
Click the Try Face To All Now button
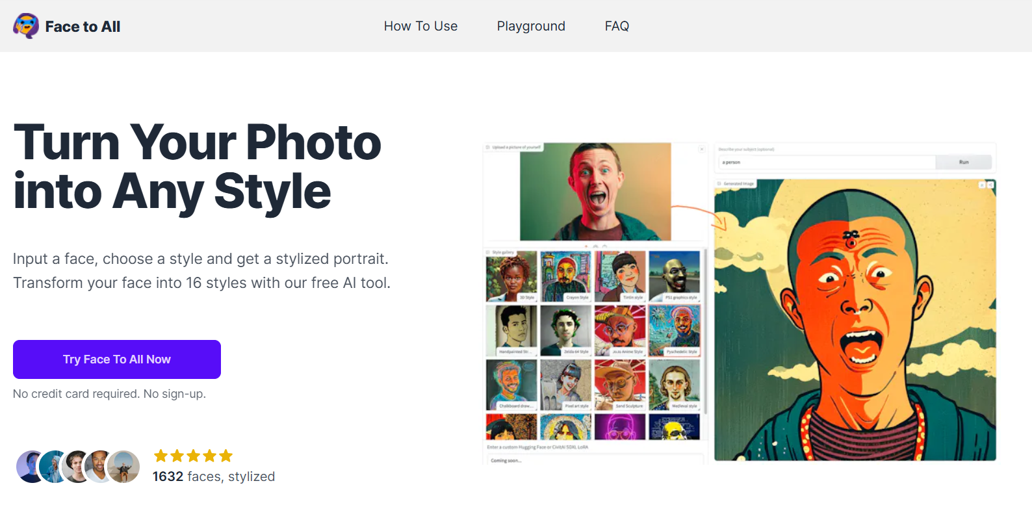click(x=117, y=359)
